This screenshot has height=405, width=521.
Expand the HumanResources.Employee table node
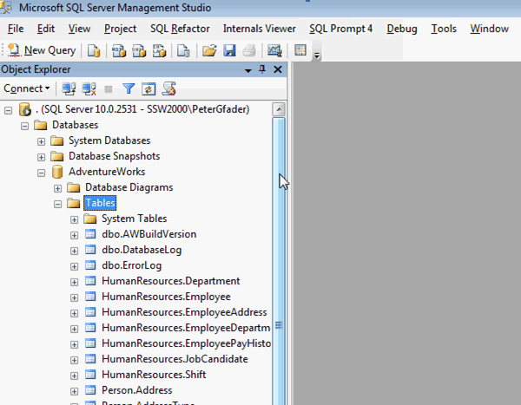point(74,297)
